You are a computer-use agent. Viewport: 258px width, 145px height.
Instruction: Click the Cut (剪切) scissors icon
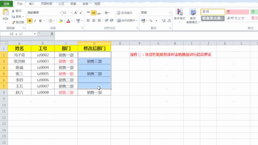click(x=13, y=11)
